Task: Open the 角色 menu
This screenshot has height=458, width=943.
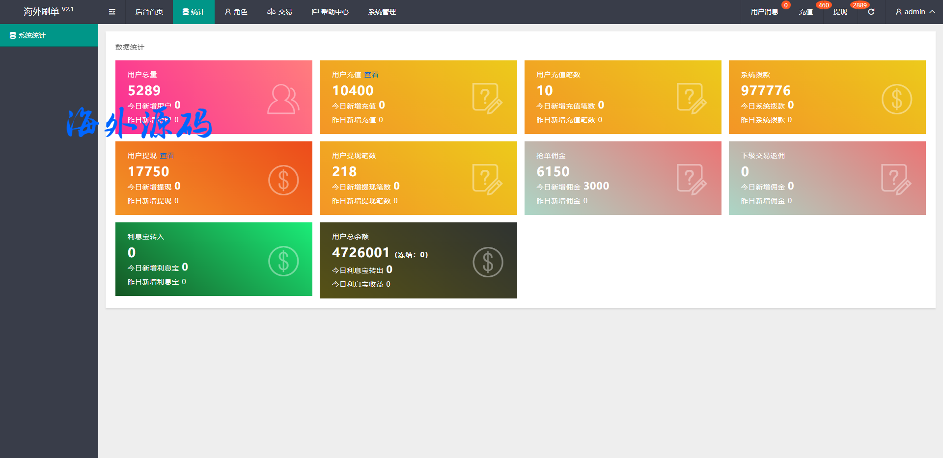Action: [236, 12]
